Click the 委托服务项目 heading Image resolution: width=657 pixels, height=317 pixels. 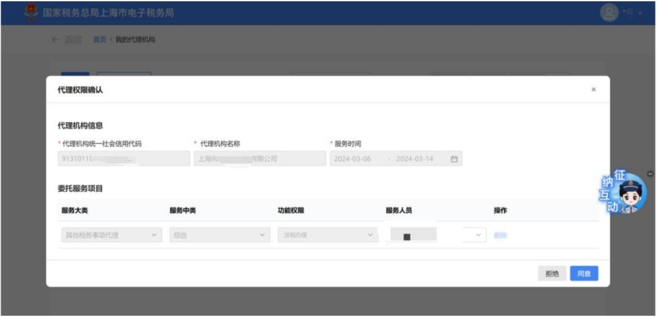80,188
